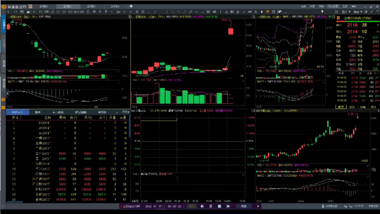Add a new workspace with plus icon
Viewport: 380px width, 214px height.
[131, 6]
